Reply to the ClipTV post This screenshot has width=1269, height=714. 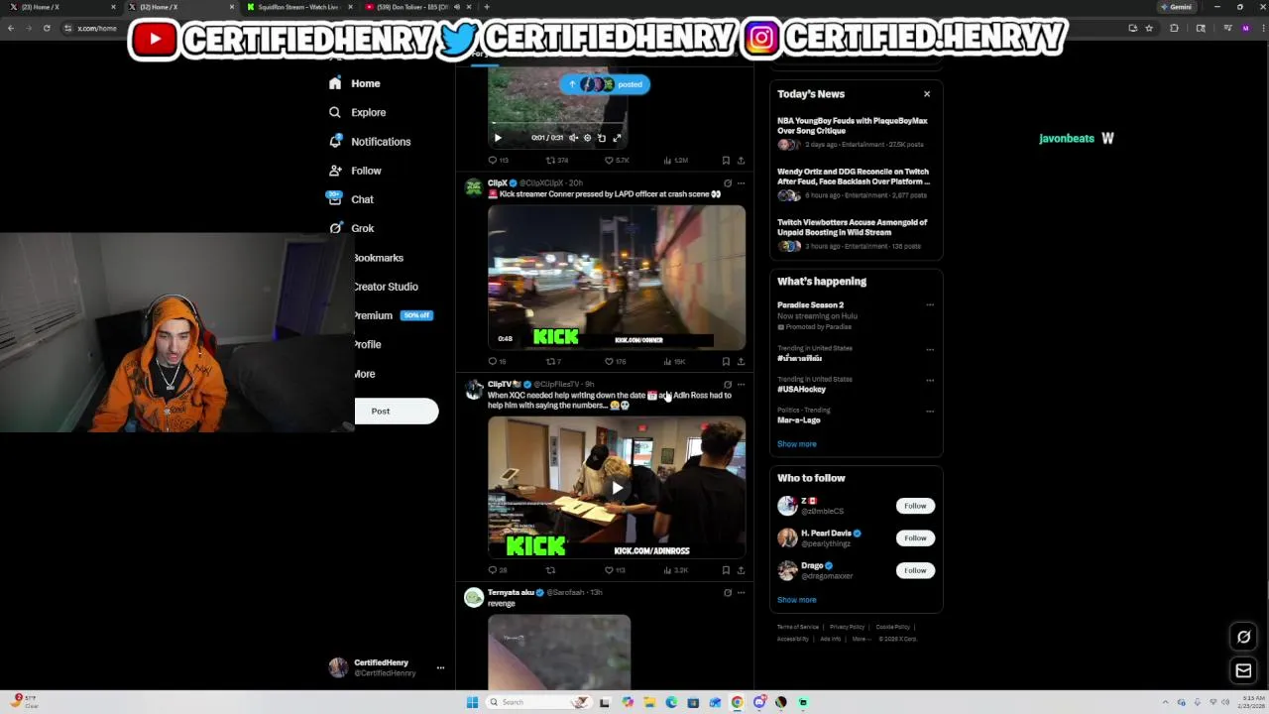click(x=498, y=570)
